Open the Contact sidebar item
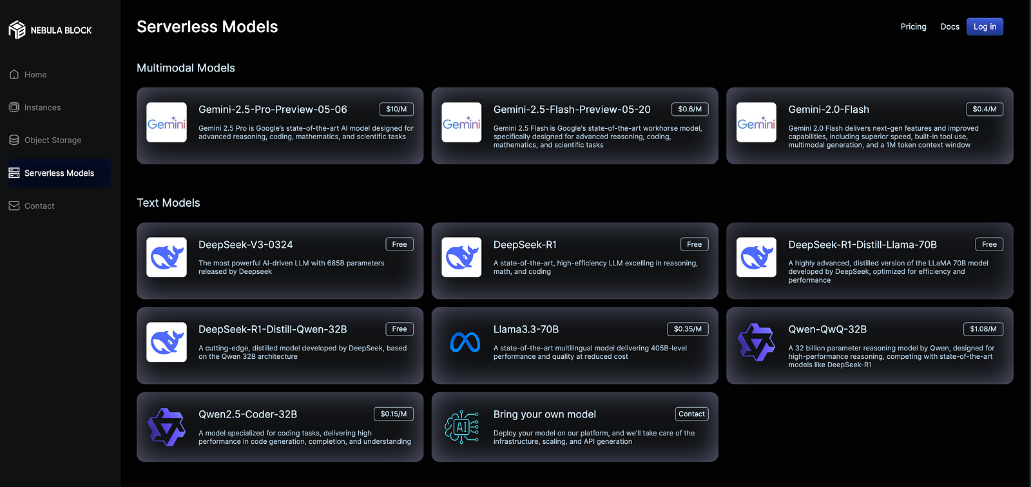This screenshot has height=487, width=1031. point(59,206)
